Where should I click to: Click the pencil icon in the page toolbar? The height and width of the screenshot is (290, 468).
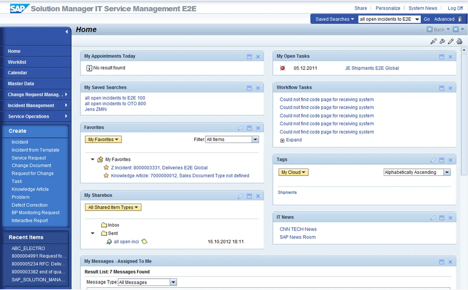pyautogui.click(x=451, y=41)
